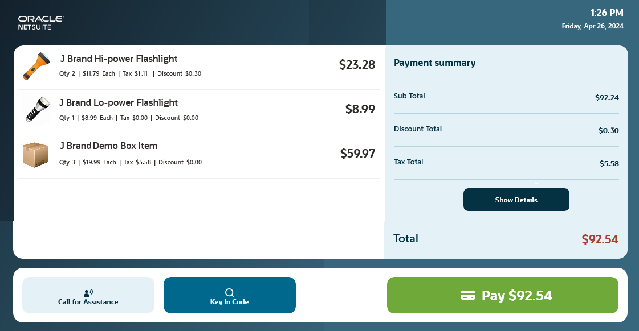Image resolution: width=639 pixels, height=331 pixels.
Task: Click the cardboard Demo Box item image
Action: (35, 155)
